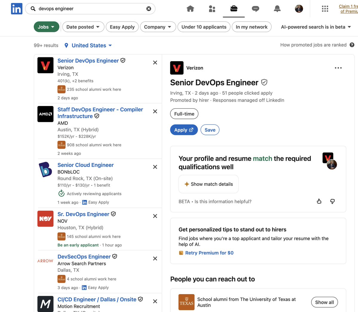Click the text 'Actively reviewing applicants'
Image resolution: width=358 pixels, height=312 pixels.
point(94,194)
